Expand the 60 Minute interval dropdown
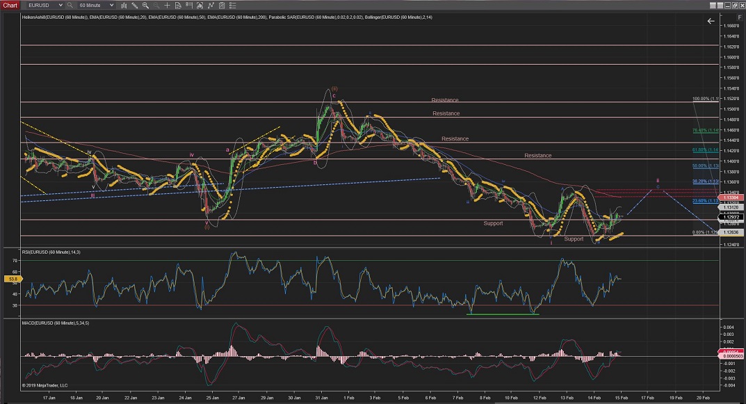Screen dimensions: 746x404 click(x=111, y=5)
